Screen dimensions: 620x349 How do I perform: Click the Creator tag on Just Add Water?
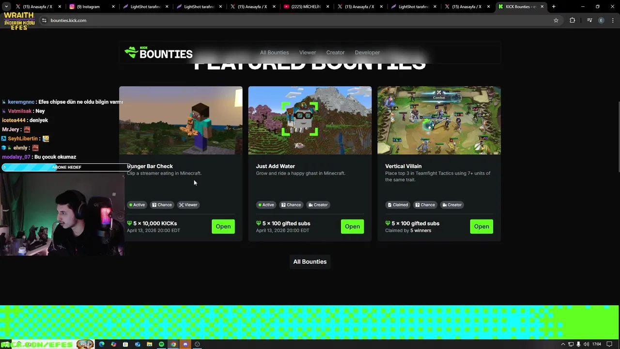pos(318,205)
